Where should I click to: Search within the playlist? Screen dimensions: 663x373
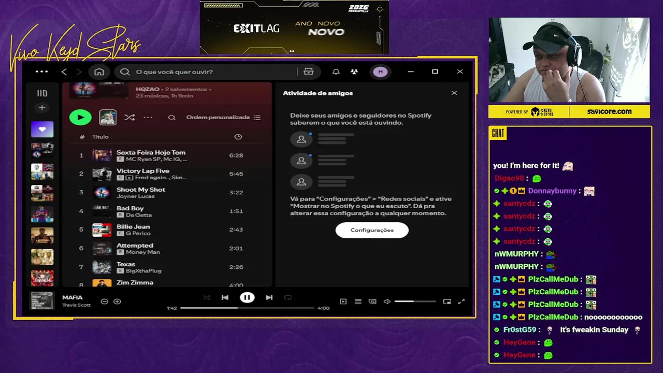171,118
